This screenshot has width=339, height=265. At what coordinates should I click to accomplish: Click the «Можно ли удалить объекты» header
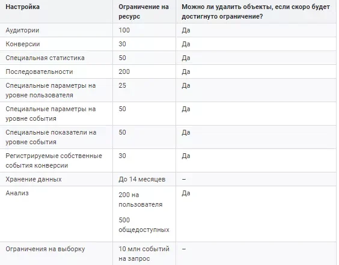255,11
